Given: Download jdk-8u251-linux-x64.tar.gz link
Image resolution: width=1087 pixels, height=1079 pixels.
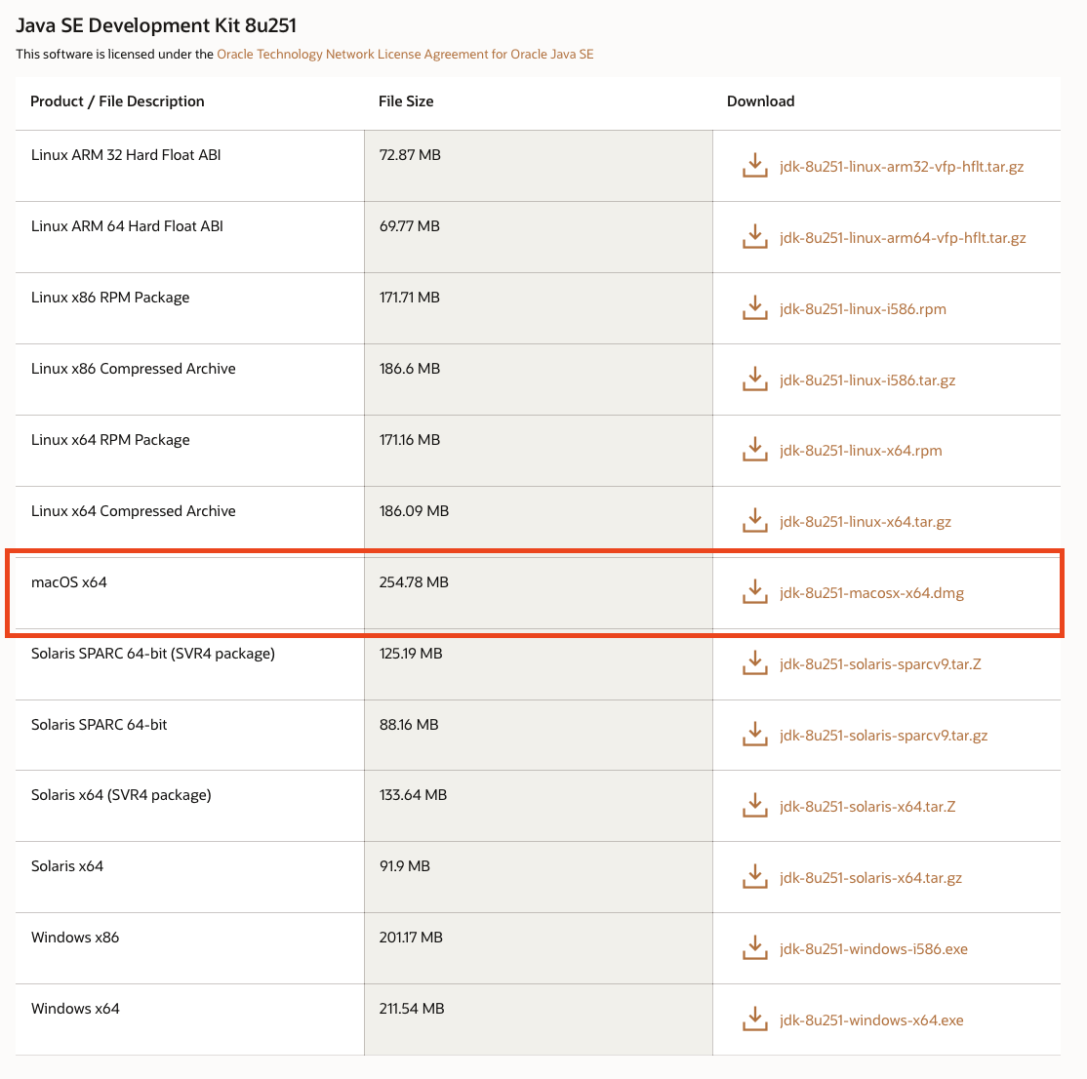Looking at the screenshot, I should 866,522.
